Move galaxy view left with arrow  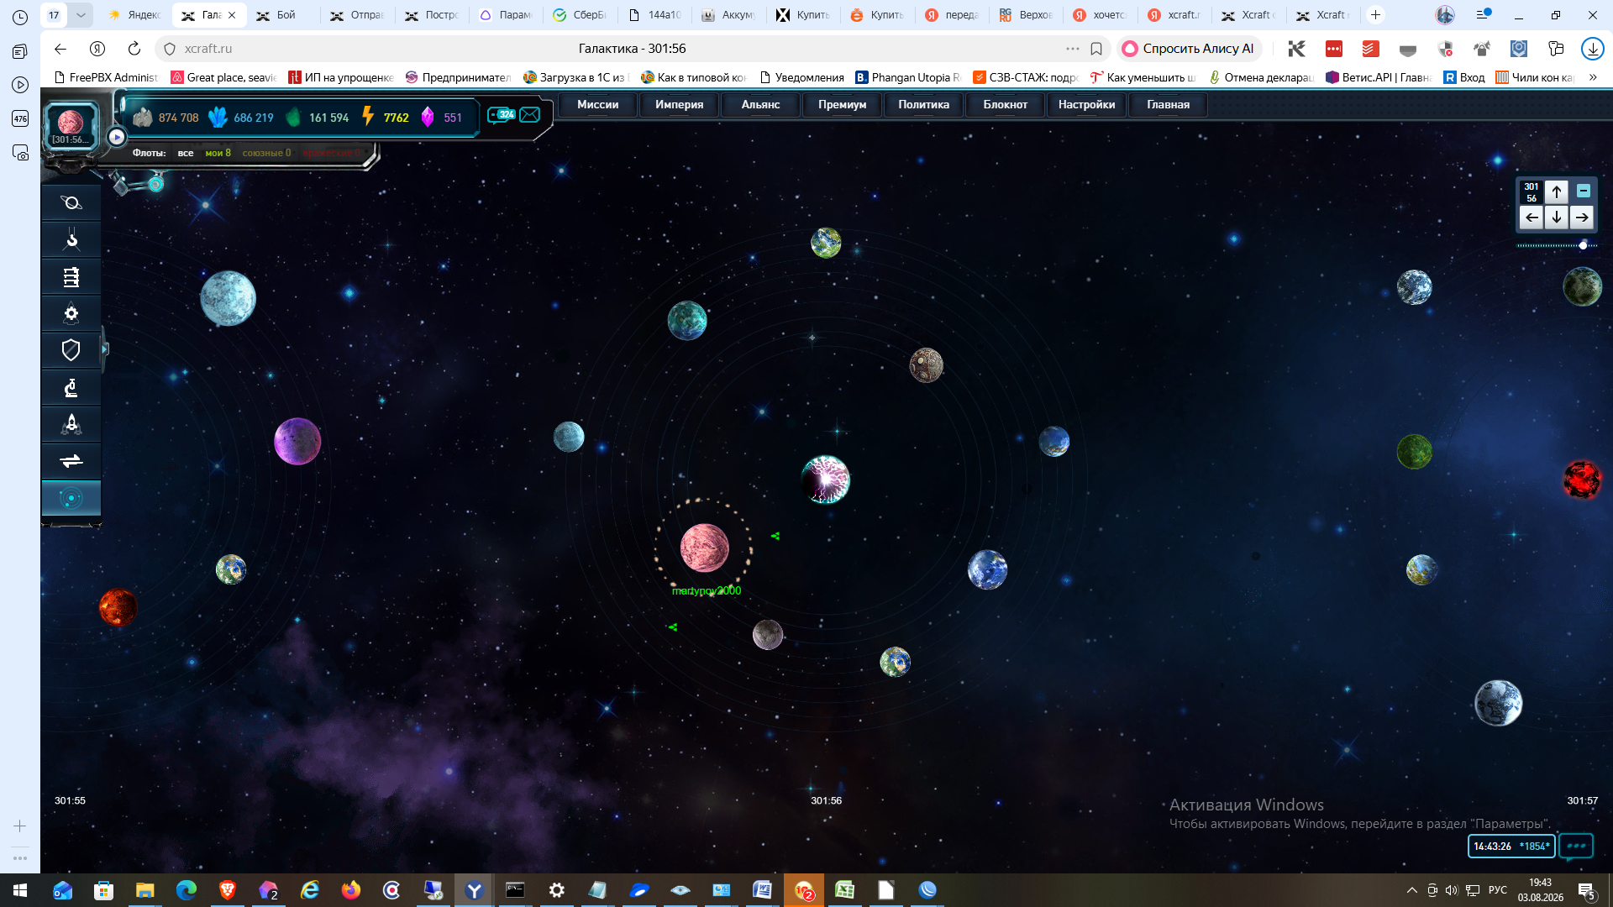(1532, 218)
